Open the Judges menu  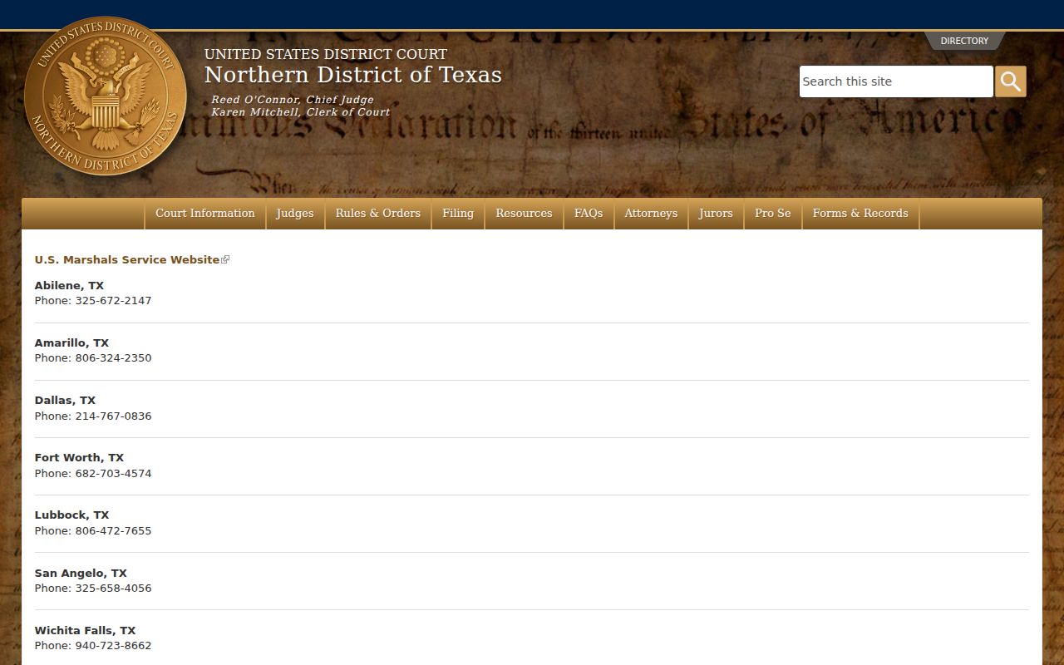[295, 214]
